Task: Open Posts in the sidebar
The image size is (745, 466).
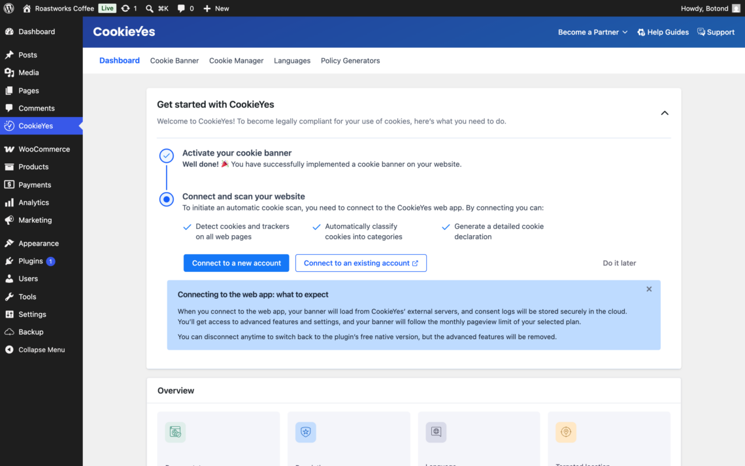Action: point(41,55)
